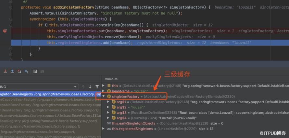Click the Drop Frame icon in debugger toolbar
Screen dimensions: 289x138
click(19, 71)
